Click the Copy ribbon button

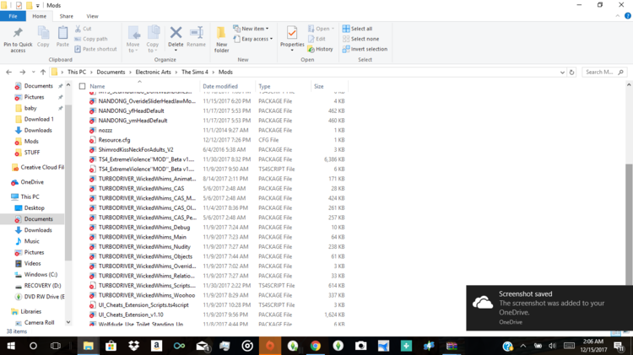[43, 37]
